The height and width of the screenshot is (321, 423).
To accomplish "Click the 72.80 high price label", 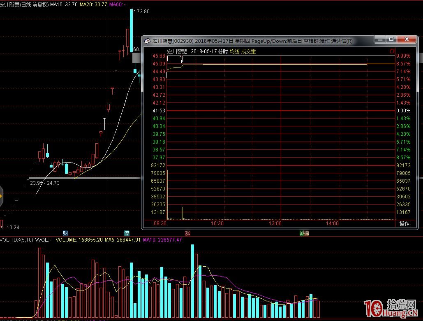I will (x=143, y=12).
